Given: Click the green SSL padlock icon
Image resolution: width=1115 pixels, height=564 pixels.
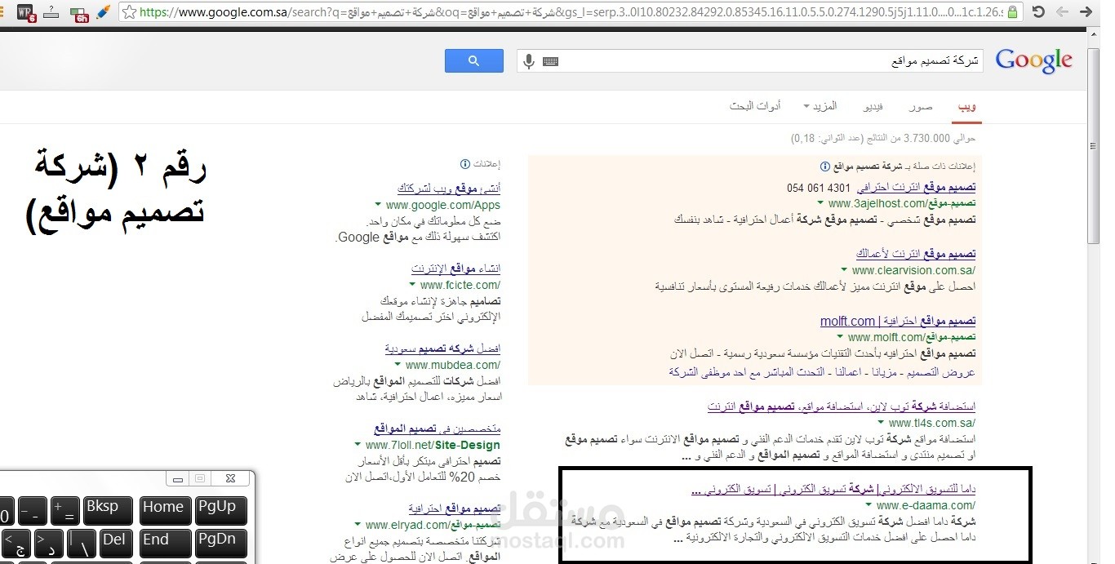Looking at the screenshot, I should (x=1012, y=12).
